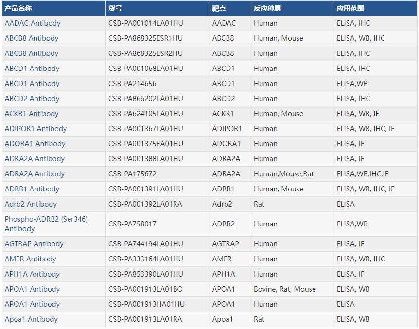This screenshot has height=329, width=419.
Task: Select the ADIPOR1 Antibody link
Action: pyautogui.click(x=35, y=129)
